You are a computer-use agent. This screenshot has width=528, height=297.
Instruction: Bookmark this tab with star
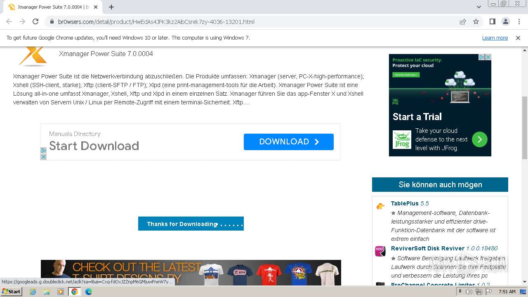[x=476, y=21]
